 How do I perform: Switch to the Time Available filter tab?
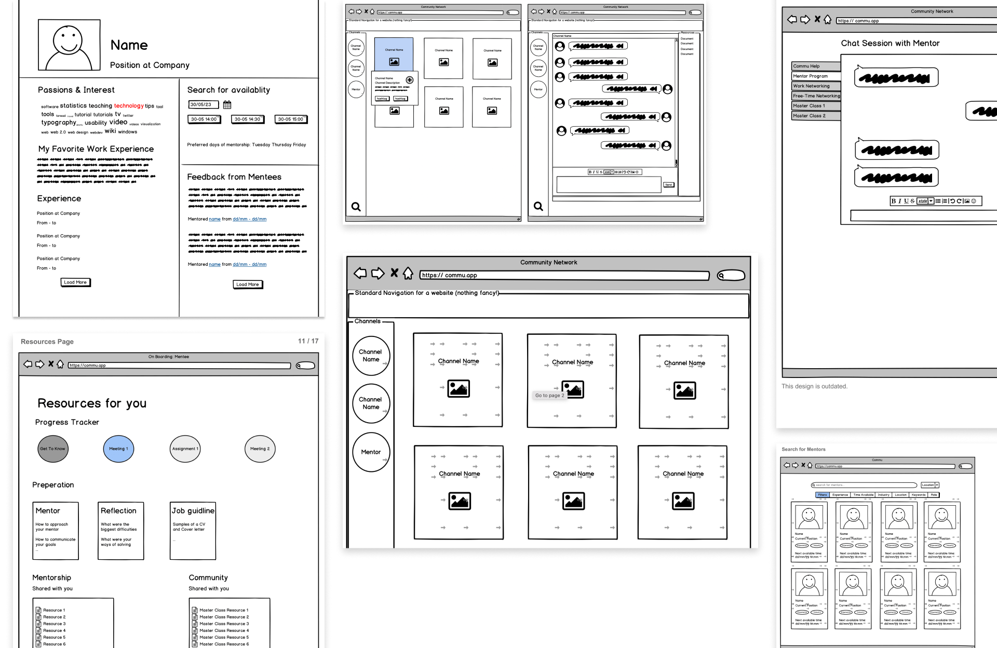(863, 495)
